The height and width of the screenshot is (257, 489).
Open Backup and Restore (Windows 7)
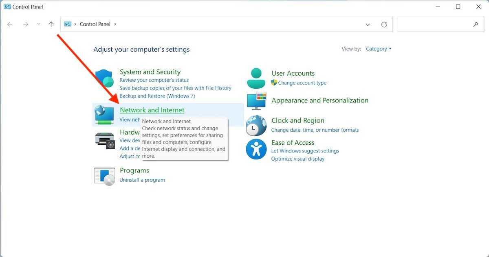(x=157, y=96)
